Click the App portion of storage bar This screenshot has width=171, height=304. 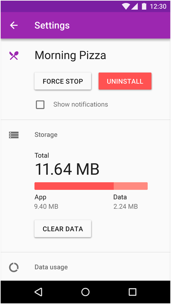[74, 186]
